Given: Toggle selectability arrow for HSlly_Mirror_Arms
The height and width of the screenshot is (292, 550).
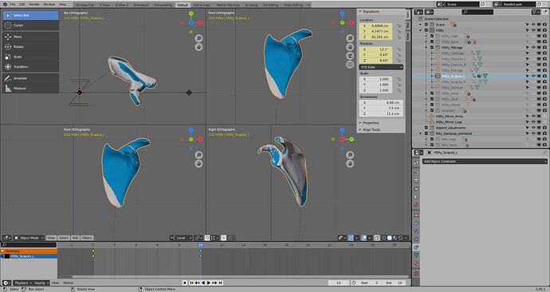Looking at the screenshot, I should pos(527,116).
